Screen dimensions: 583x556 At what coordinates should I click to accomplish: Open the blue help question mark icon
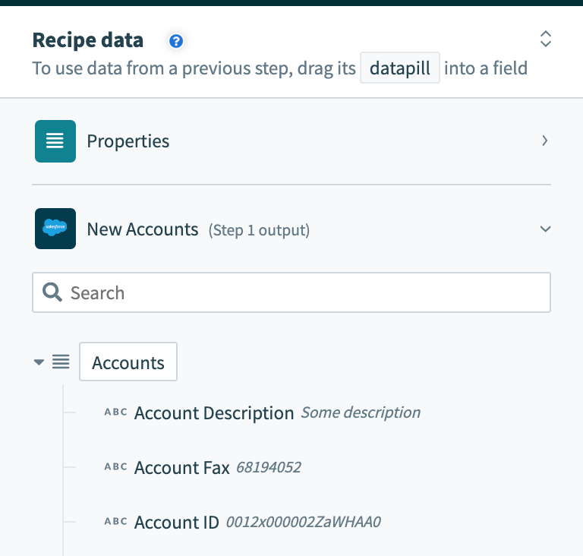pyautogui.click(x=176, y=41)
